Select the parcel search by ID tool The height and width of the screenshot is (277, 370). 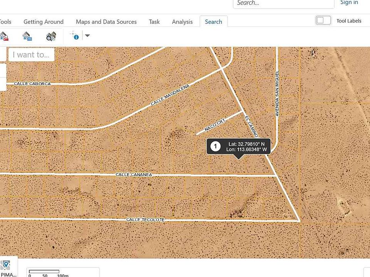(x=27, y=36)
